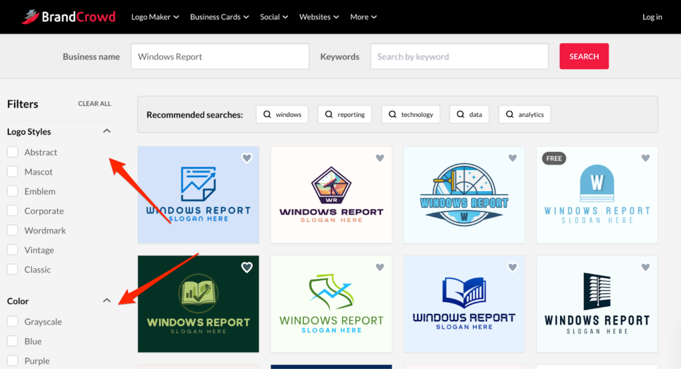Favorite the FREE W arch logo

tap(645, 158)
